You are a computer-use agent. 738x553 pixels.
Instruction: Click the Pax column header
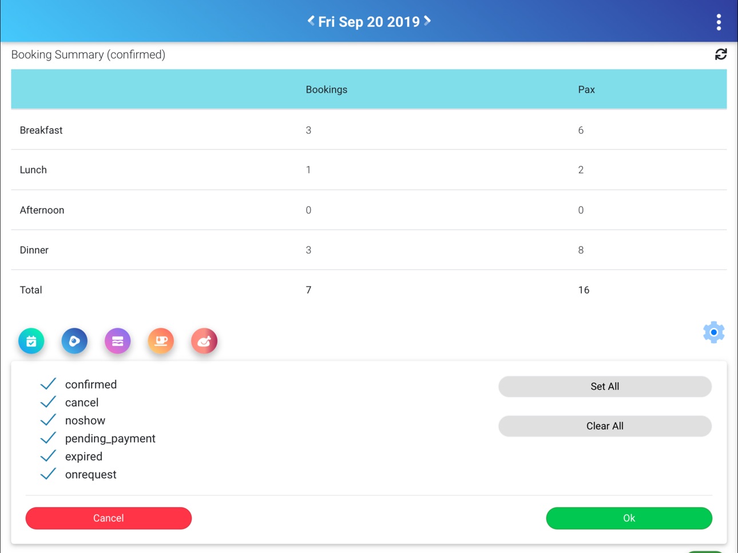(x=586, y=90)
